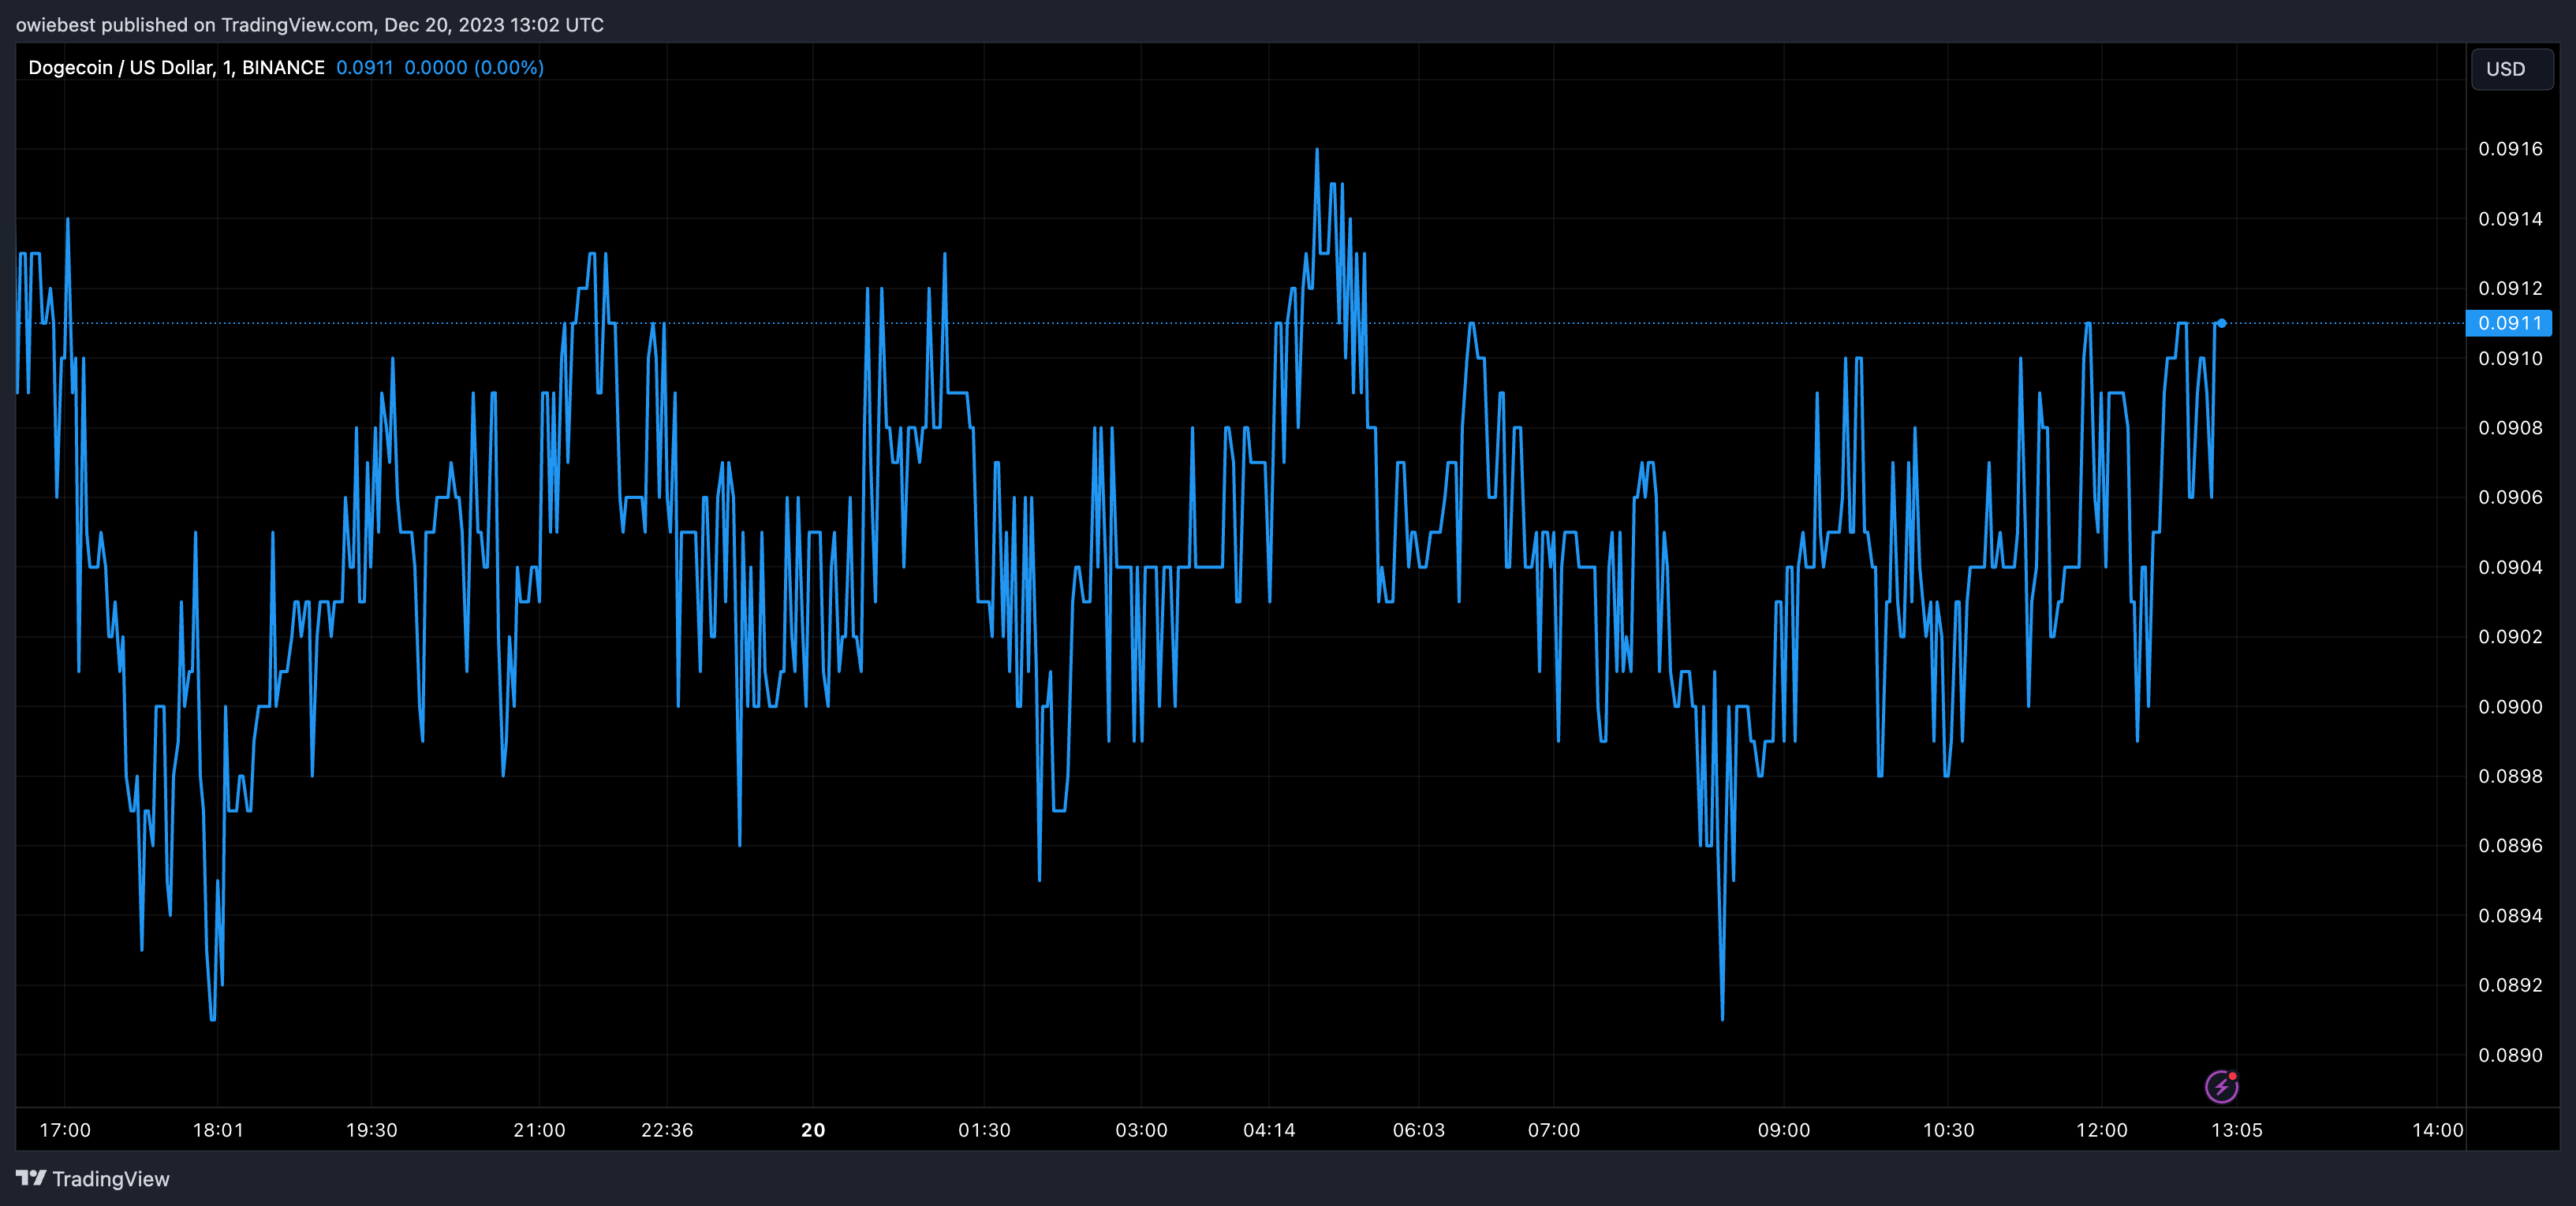Image resolution: width=2576 pixels, height=1206 pixels.
Task: Select the 17:00 time axis label
Action: (x=65, y=1130)
